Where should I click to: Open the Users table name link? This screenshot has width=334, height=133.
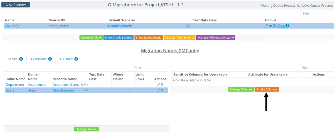pyautogui.click(x=10, y=90)
